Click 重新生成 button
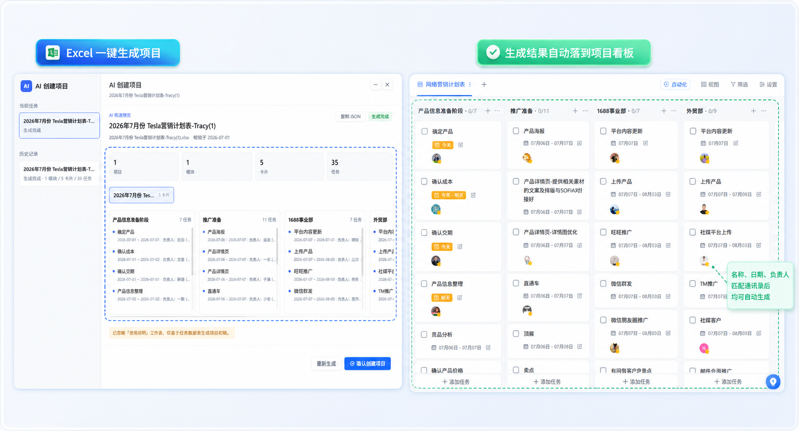The image size is (799, 431). 326,364
